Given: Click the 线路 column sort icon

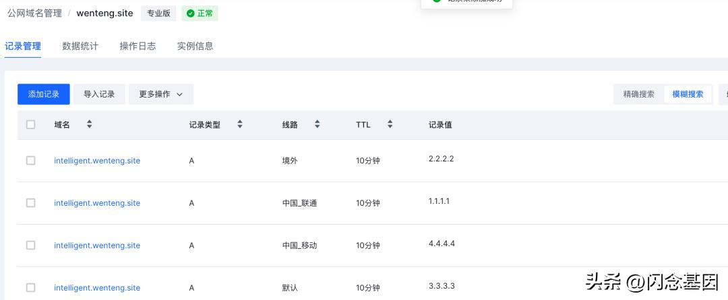Looking at the screenshot, I should point(317,124).
